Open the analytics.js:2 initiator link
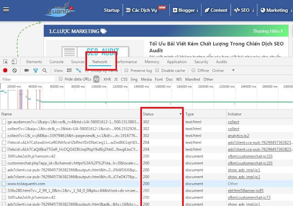The width and height of the screenshot is (293, 206). point(239,136)
